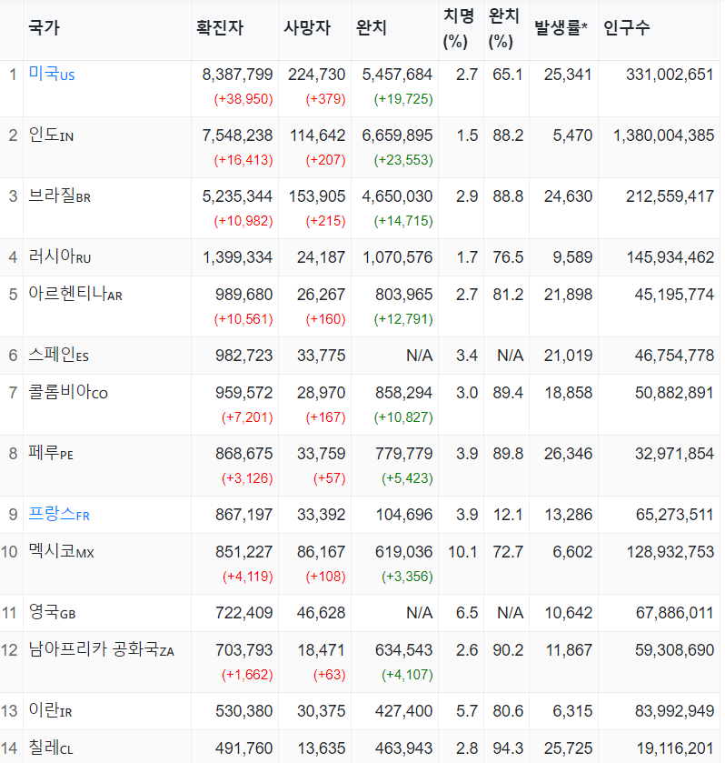This screenshot has height=763, width=725.
Task: Open the 미국 US country link
Action: coord(52,74)
